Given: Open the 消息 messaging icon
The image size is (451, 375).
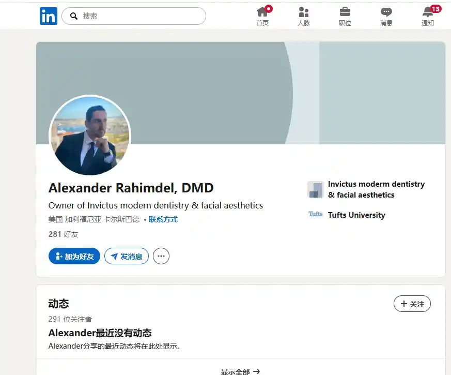Looking at the screenshot, I should 386,12.
